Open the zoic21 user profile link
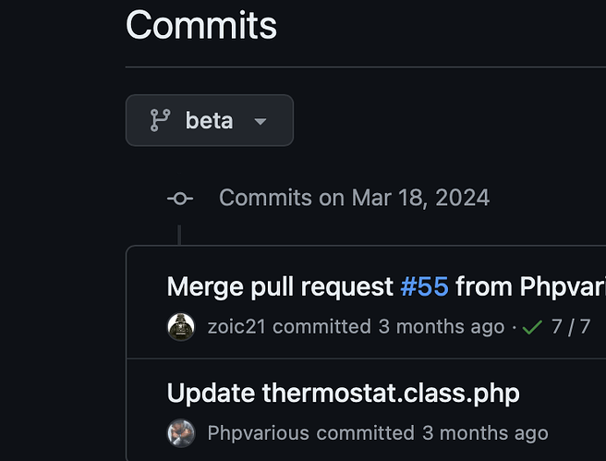Viewport: 606px width, 461px height. [x=236, y=327]
